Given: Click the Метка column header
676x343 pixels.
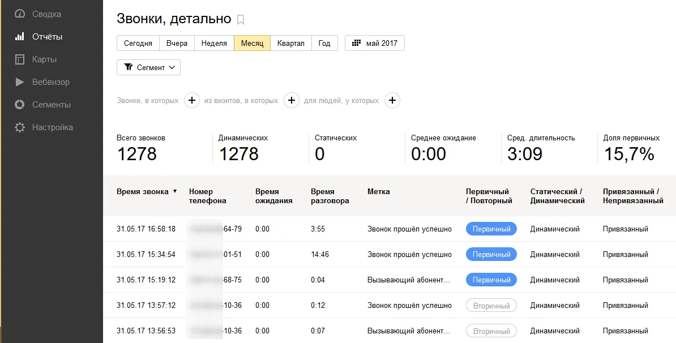Looking at the screenshot, I should (379, 192).
